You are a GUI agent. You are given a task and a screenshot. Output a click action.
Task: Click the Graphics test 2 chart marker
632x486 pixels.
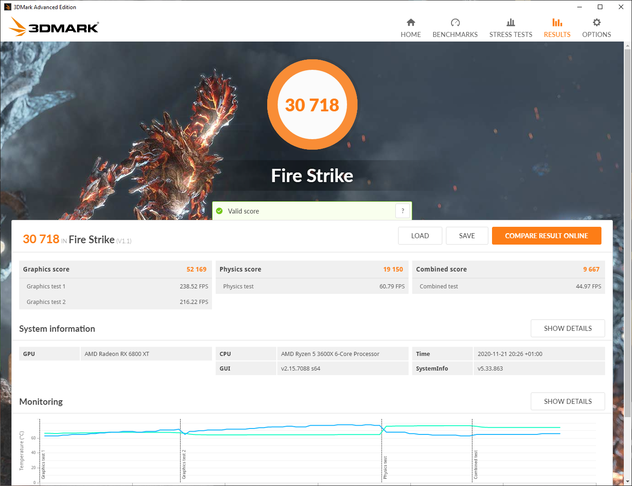[x=184, y=465]
